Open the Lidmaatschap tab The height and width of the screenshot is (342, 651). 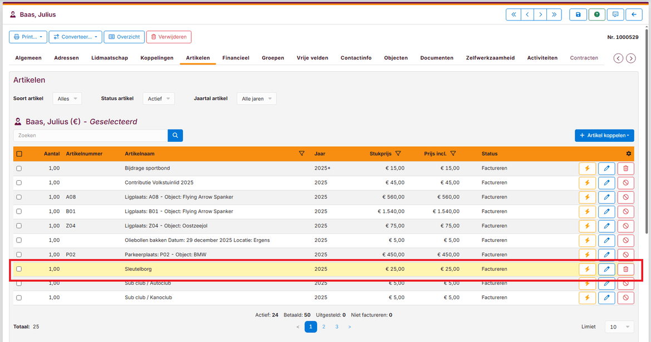coord(110,58)
